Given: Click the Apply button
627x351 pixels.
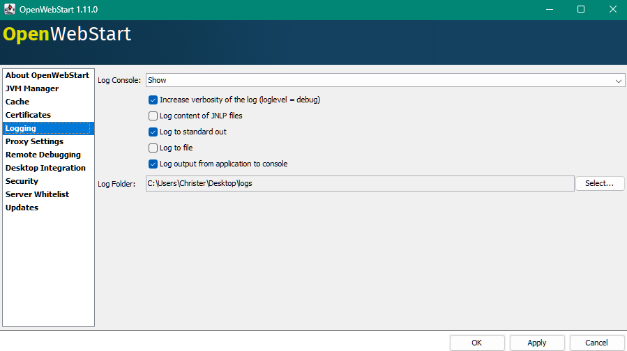Looking at the screenshot, I should pyautogui.click(x=536, y=343).
